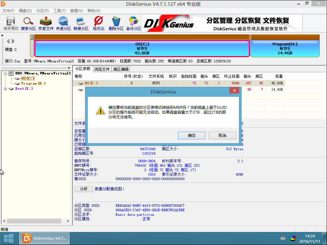Click the 格式化 format icon

point(99,24)
